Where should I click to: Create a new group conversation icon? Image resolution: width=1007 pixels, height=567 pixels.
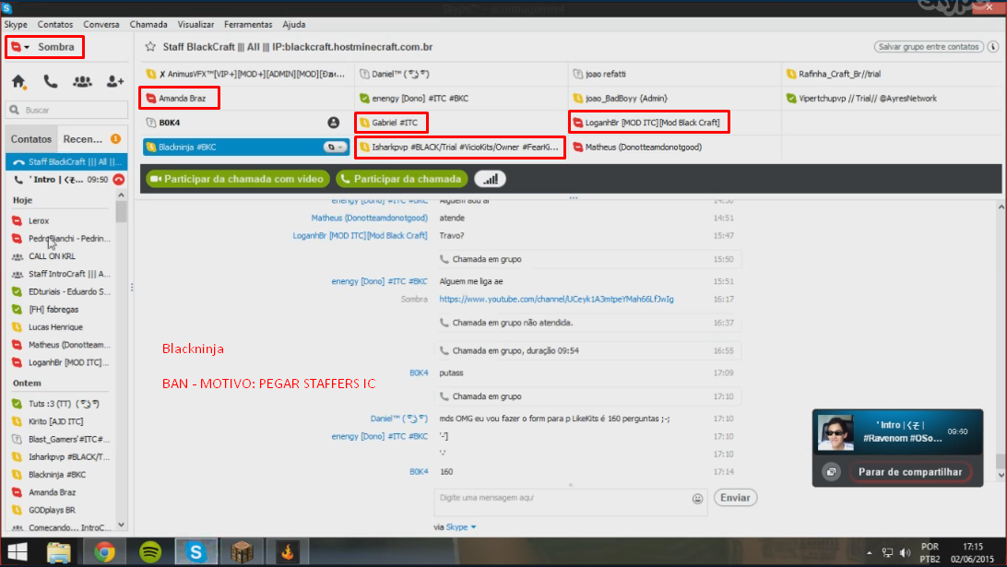[82, 81]
